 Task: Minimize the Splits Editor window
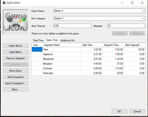122,3
